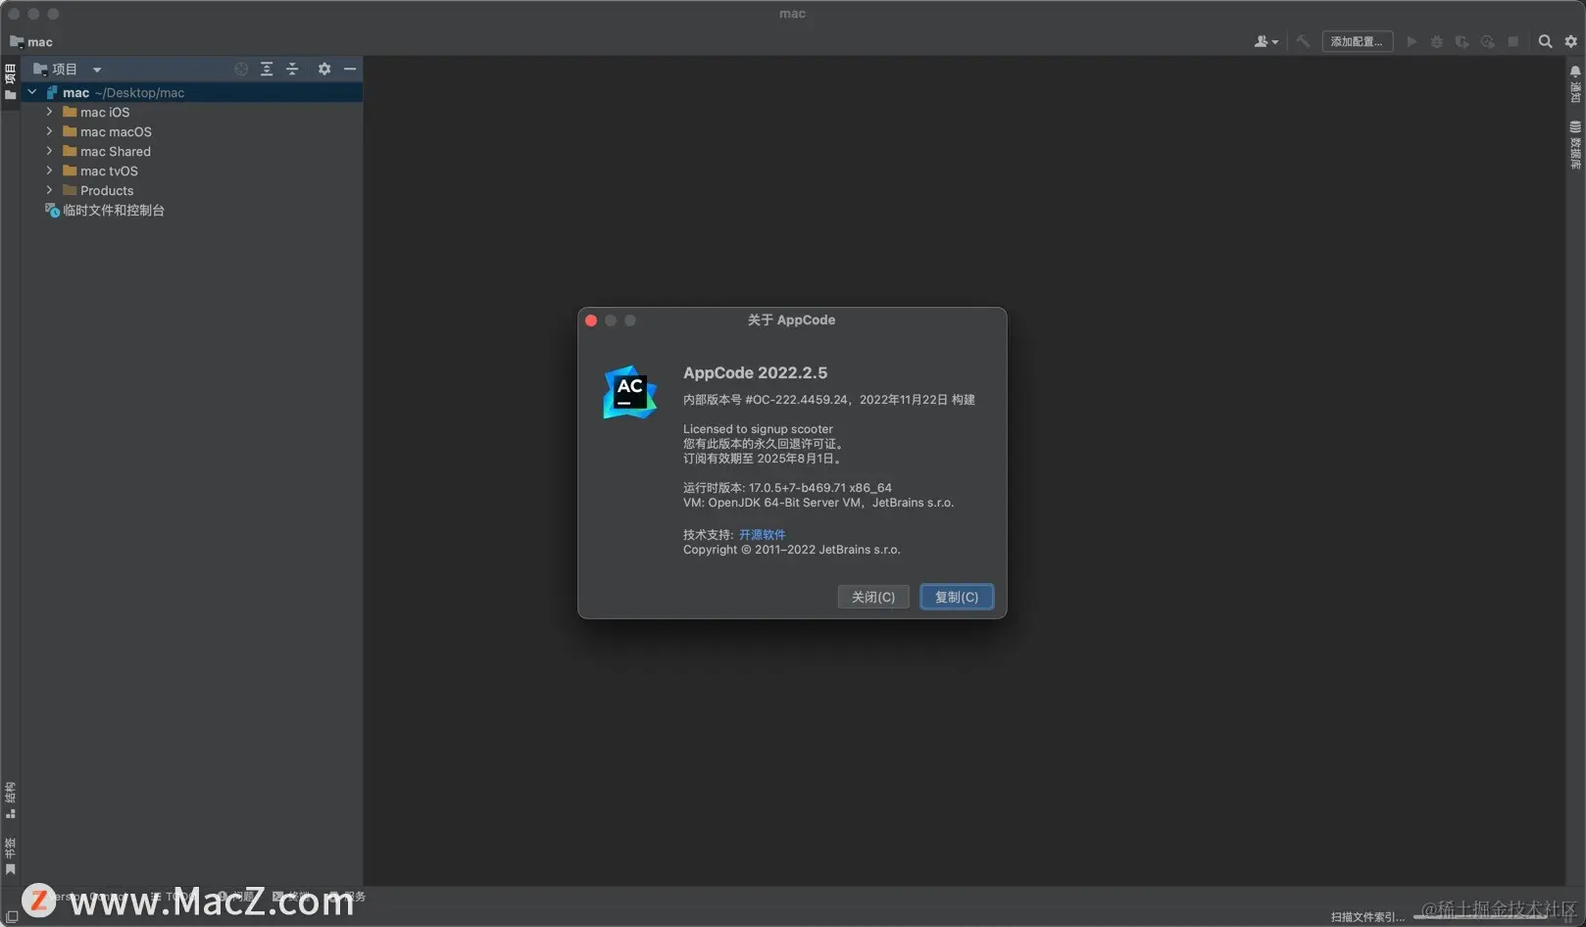Expand the mac tvOS folder
The height and width of the screenshot is (927, 1586).
tap(49, 171)
